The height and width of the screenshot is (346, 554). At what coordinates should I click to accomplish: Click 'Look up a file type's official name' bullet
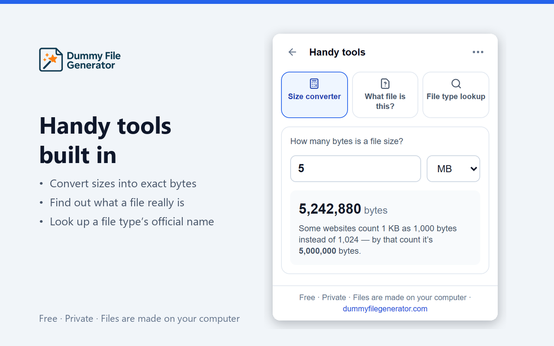click(x=132, y=221)
